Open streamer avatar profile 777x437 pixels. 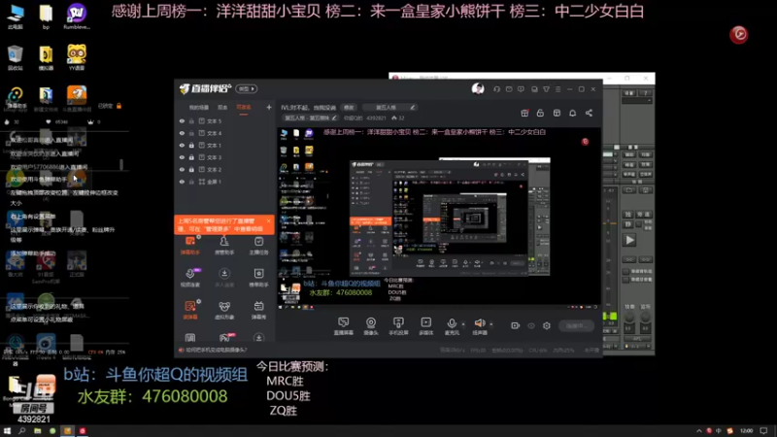coord(478,88)
